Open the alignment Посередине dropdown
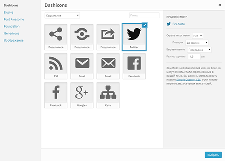 click(199, 50)
